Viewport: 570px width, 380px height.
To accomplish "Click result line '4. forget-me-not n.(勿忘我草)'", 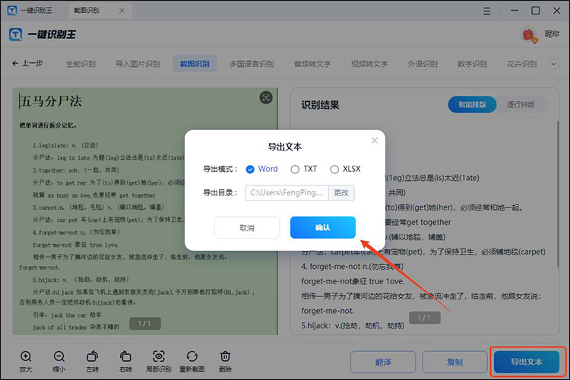I will (352, 267).
